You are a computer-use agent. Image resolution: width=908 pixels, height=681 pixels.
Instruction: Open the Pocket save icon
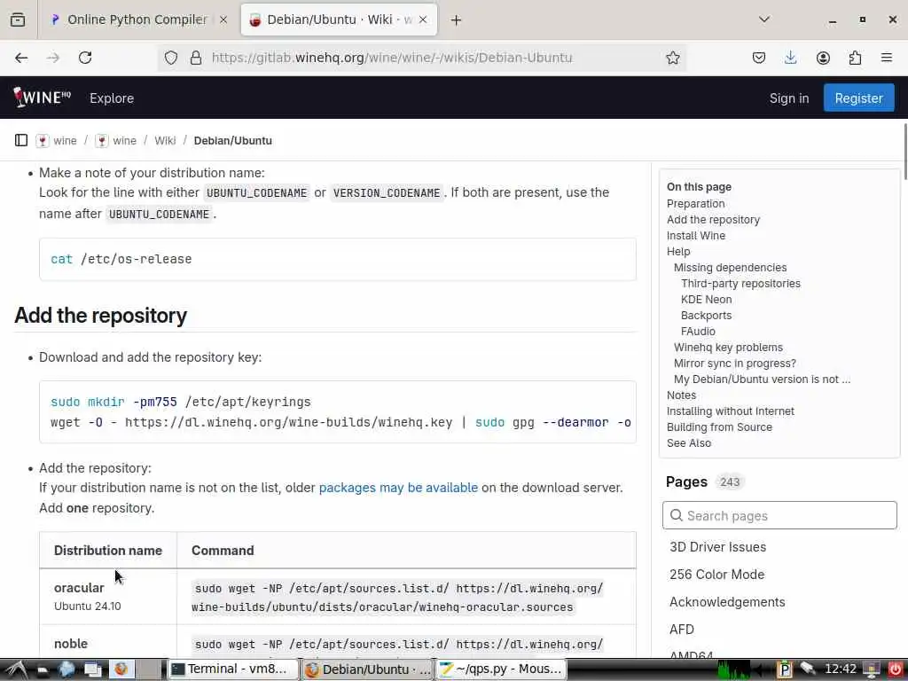(x=759, y=58)
